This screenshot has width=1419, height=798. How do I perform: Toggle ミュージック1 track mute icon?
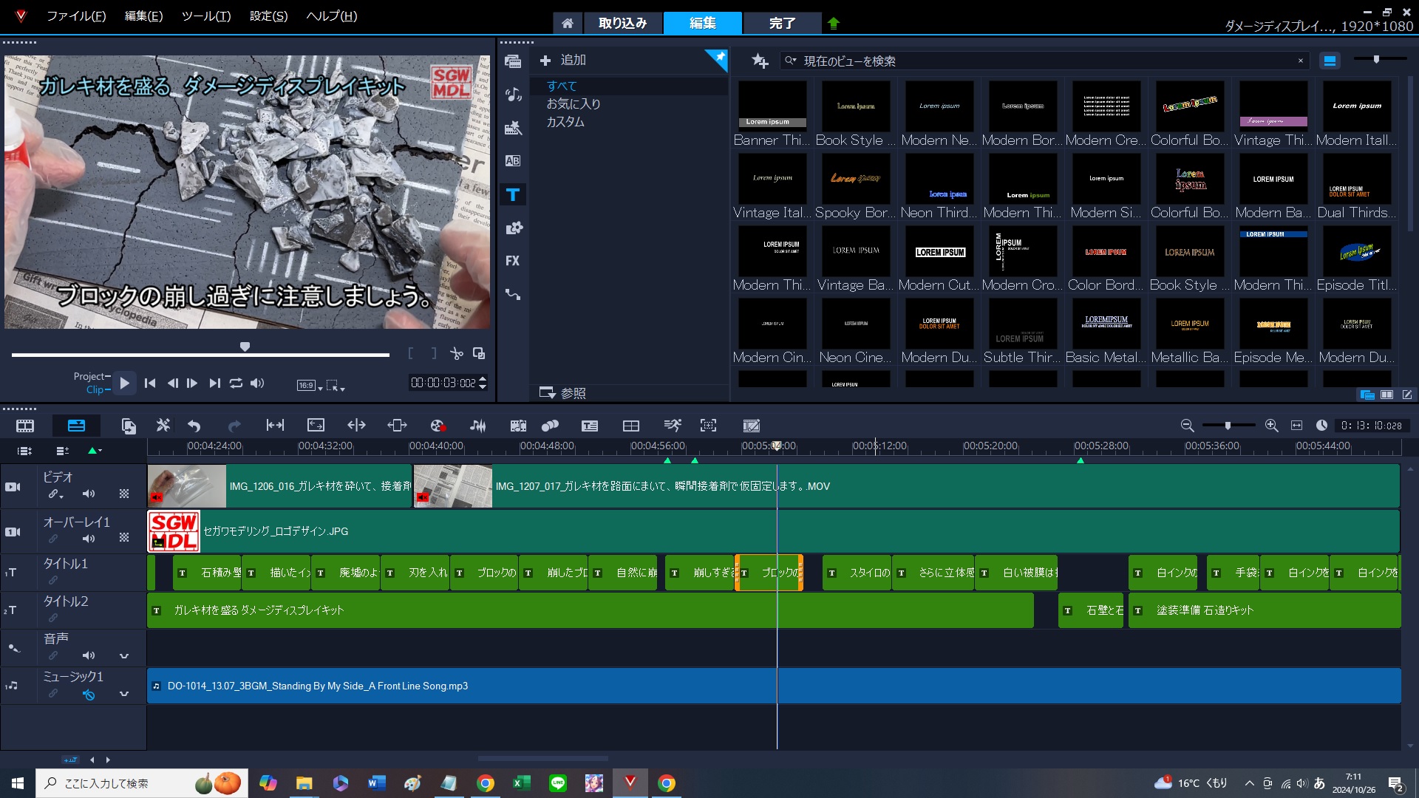coord(89,695)
